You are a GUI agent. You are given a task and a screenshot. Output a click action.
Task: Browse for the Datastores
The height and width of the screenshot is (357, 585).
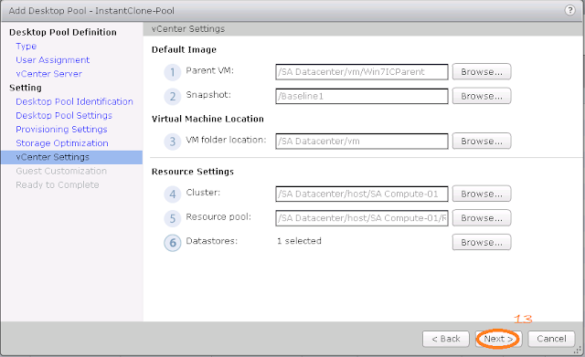coord(482,242)
